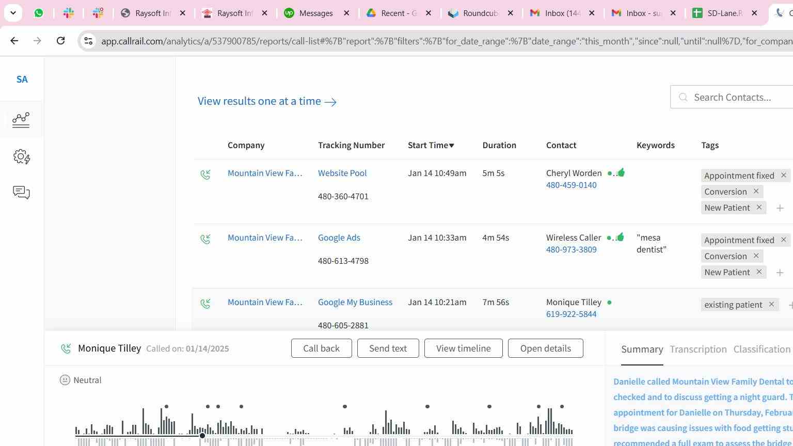Switch to the Classification tab
This screenshot has width=793, height=446.
click(762, 349)
